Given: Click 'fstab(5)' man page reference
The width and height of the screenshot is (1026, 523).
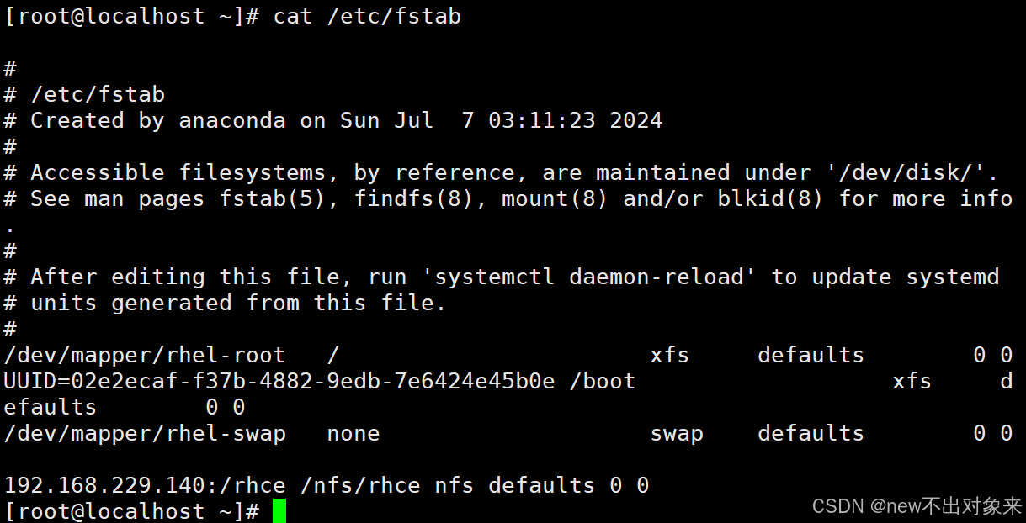Looking at the screenshot, I should [x=272, y=198].
